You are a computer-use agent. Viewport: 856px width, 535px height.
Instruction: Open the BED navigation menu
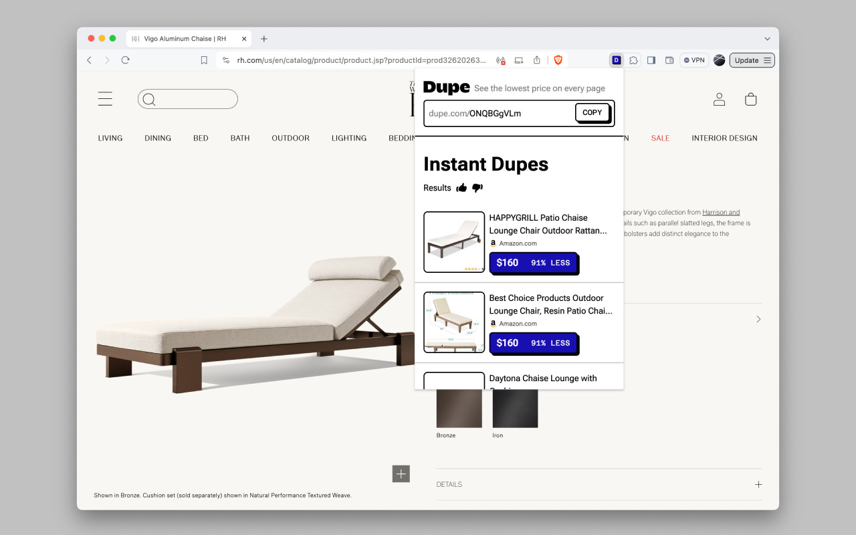201,138
